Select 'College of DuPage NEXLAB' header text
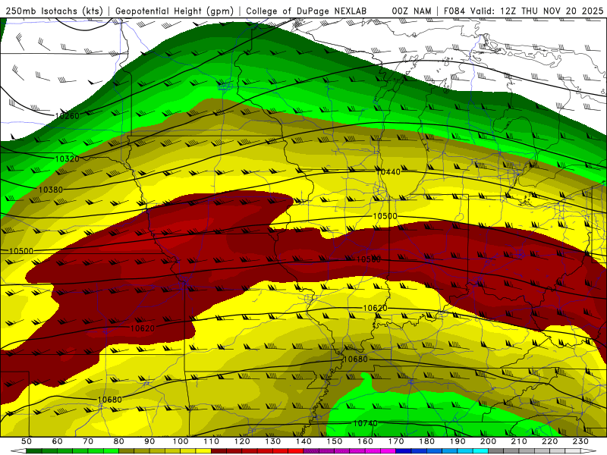This screenshot has width=607, height=455. click(307, 11)
